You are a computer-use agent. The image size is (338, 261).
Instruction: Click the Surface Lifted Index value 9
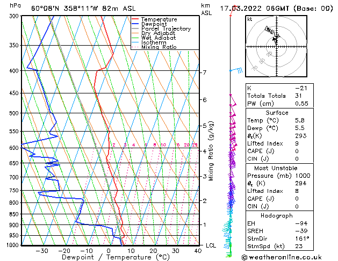point(297,143)
